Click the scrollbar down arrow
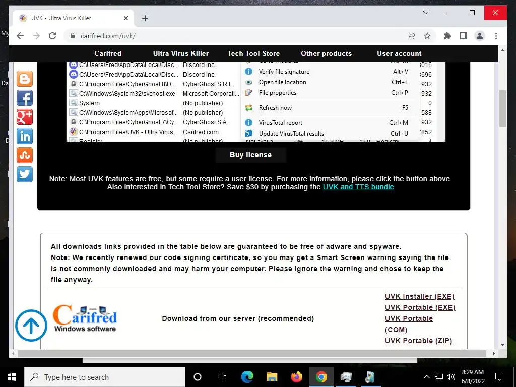The image size is (516, 387). [x=502, y=345]
